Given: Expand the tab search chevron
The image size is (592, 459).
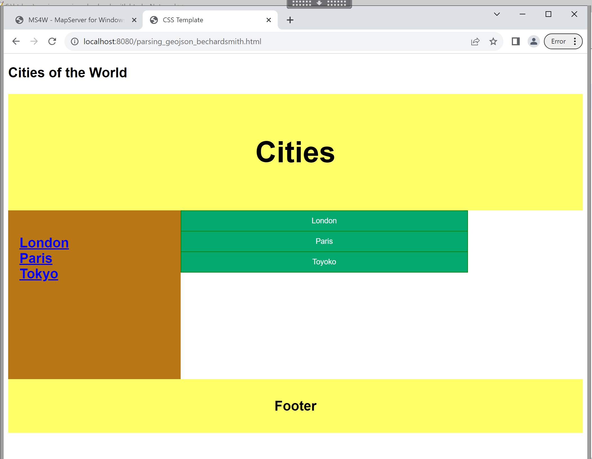Looking at the screenshot, I should [497, 14].
